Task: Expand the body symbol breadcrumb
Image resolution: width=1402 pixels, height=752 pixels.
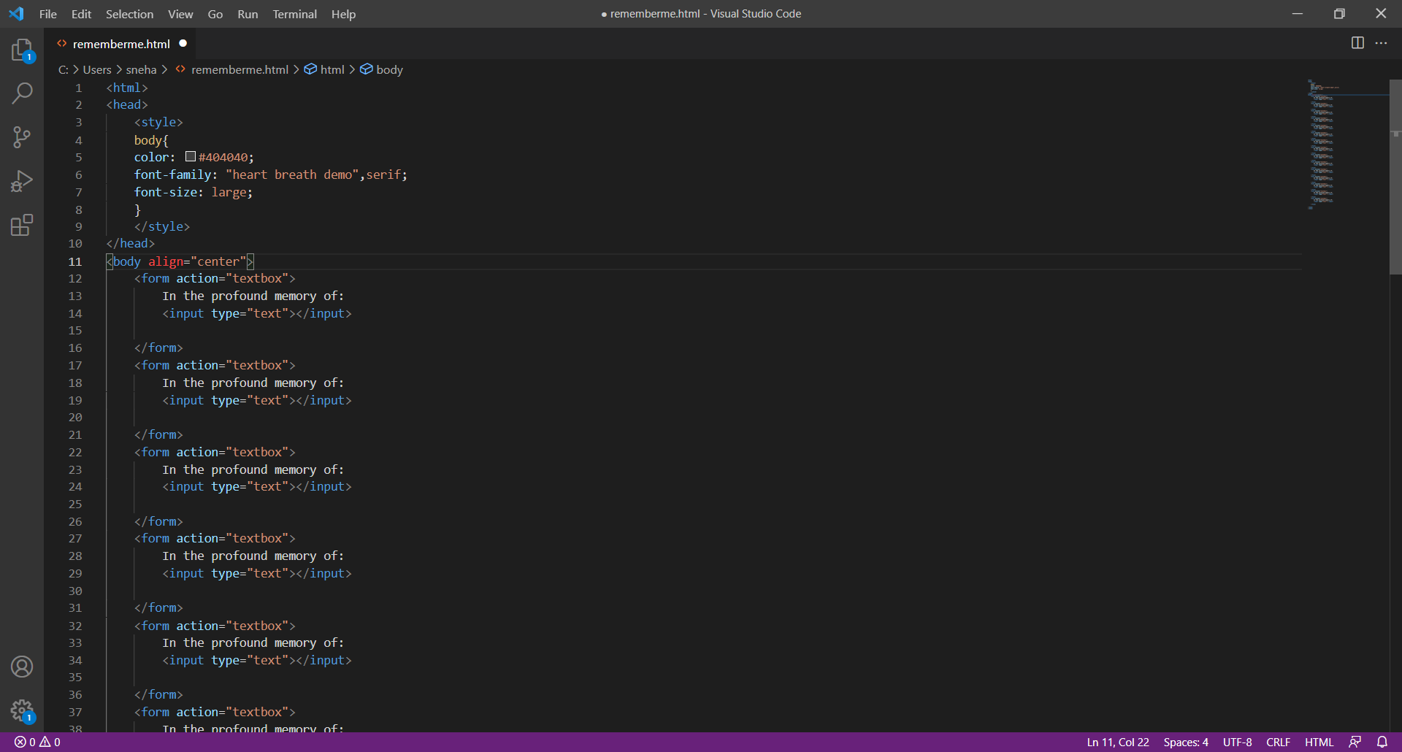Action: tap(382, 69)
